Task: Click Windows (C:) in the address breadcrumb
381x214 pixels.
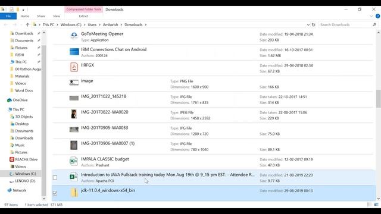Action: coord(71,25)
